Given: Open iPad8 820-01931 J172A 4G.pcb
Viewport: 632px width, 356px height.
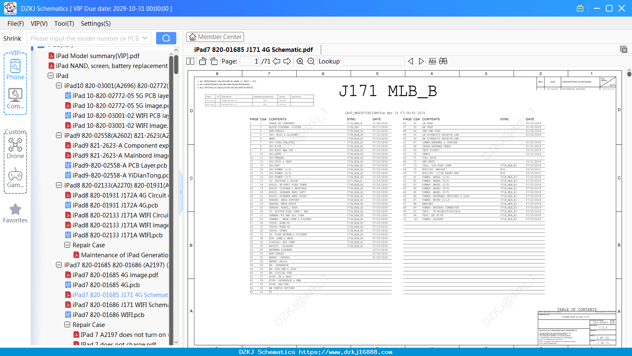Looking at the screenshot, I should coord(111,205).
